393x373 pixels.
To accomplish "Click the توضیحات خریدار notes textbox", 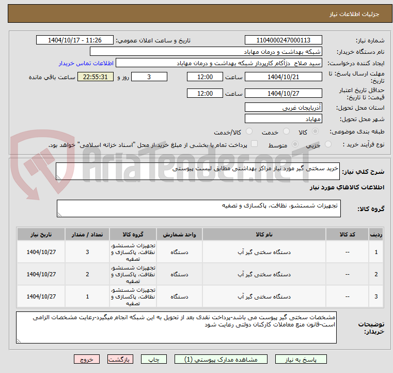I will point(176,327).
